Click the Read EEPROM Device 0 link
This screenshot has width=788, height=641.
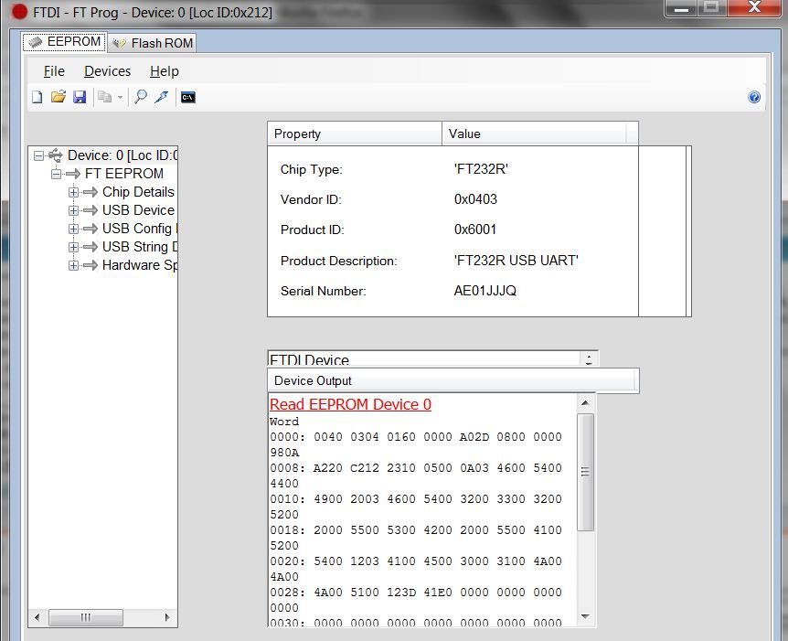350,404
